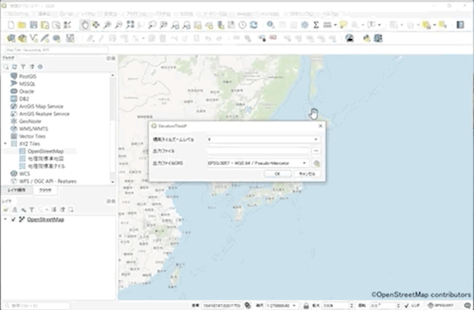
Task: Open the map scale dropdown in status bar
Action: (x=294, y=306)
